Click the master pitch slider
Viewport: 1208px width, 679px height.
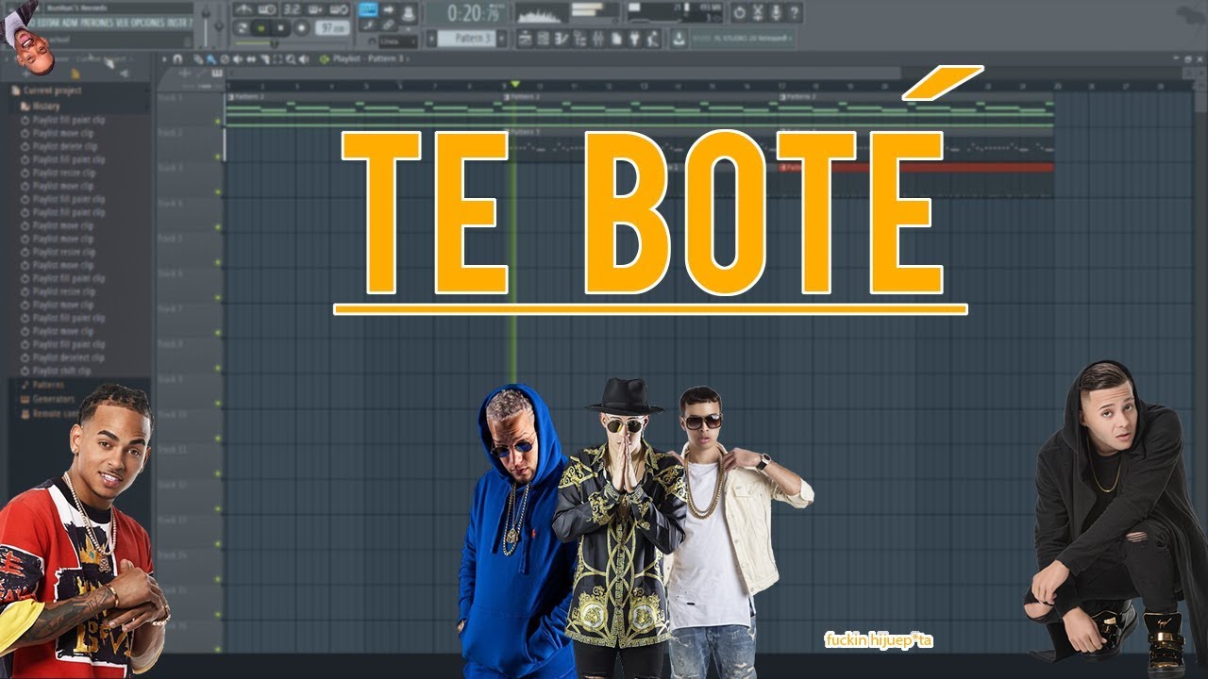point(219,25)
